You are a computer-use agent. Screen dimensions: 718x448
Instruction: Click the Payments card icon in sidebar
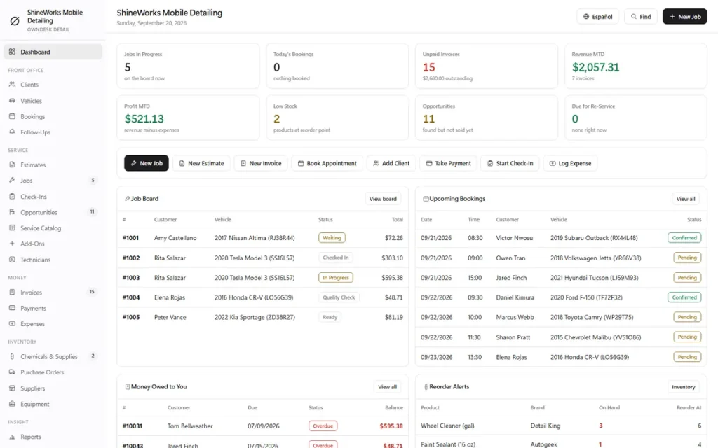coord(13,308)
